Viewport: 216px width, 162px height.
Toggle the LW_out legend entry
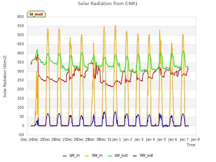(x=118, y=156)
